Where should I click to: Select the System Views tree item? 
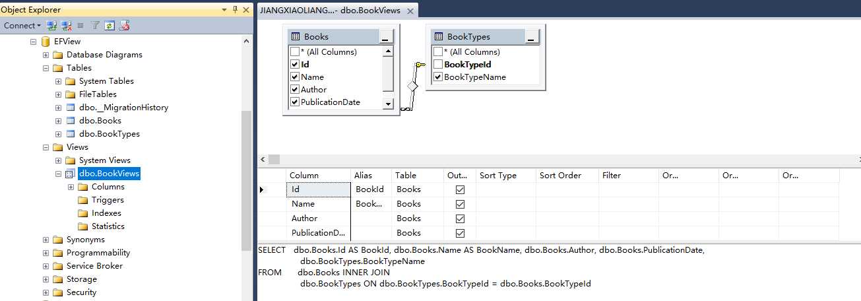point(104,160)
